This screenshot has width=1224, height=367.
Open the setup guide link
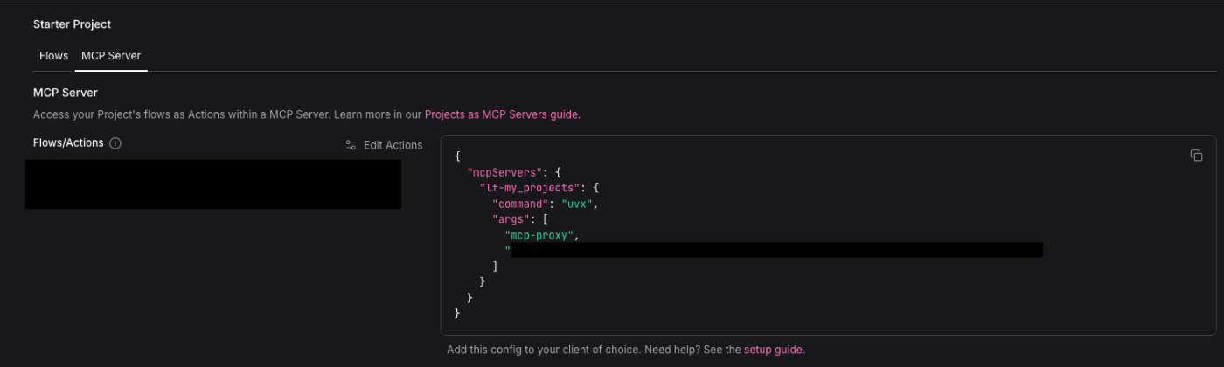(774, 350)
